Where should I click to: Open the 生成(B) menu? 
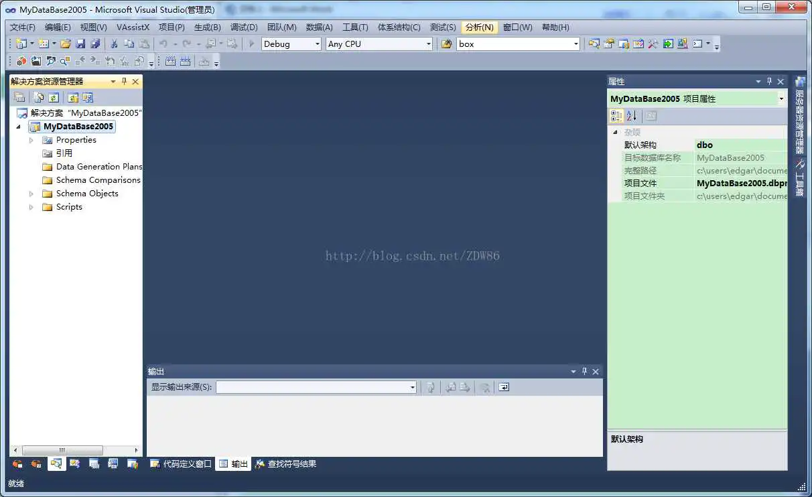point(207,27)
